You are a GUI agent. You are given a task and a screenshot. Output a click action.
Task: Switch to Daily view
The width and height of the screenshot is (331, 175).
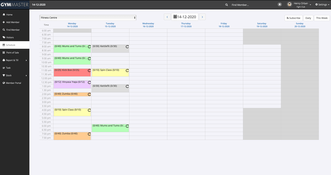[x=308, y=18]
